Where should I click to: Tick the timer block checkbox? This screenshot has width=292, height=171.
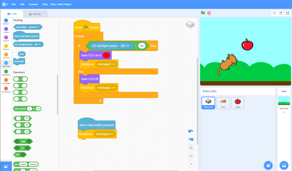coord(15,54)
